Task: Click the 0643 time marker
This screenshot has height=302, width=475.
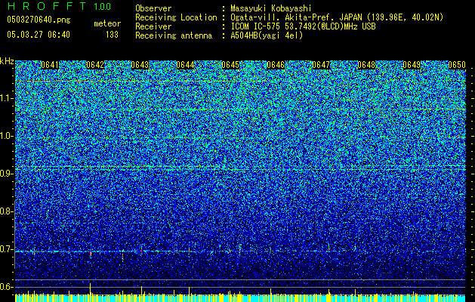Action: pyautogui.click(x=140, y=65)
